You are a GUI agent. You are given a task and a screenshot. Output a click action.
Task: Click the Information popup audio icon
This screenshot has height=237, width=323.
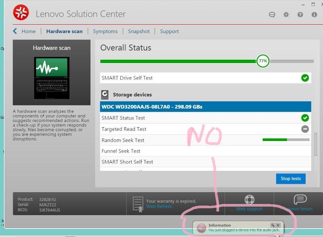201,228
